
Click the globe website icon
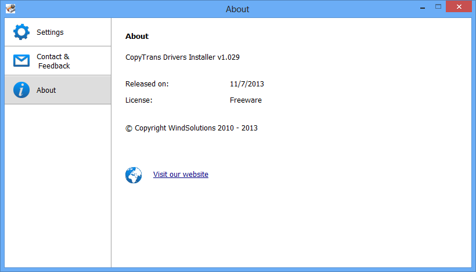point(134,175)
